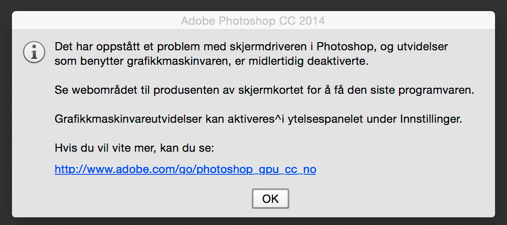The height and width of the screenshot is (225, 507).
Task: Click '2014' in the dialog title
Action: click(x=312, y=21)
